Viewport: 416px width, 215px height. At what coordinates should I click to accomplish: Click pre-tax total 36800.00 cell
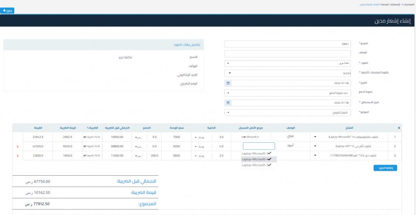[x=117, y=146]
